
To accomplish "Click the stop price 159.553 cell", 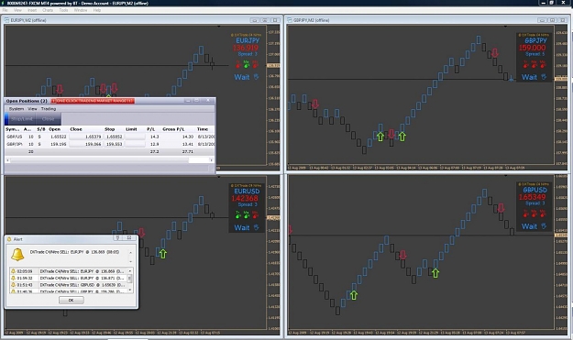I will tap(114, 144).
